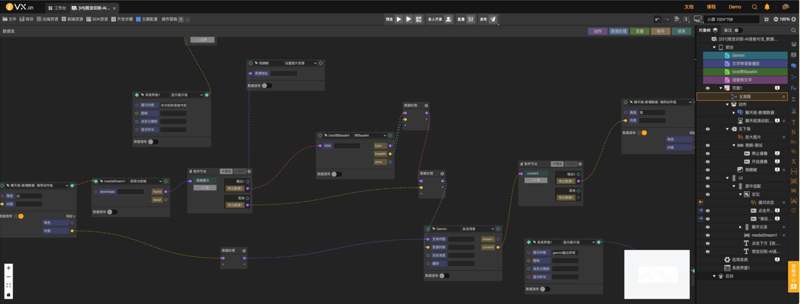Open 设置图片资源 dropdown on 视频帧 node

[300, 63]
